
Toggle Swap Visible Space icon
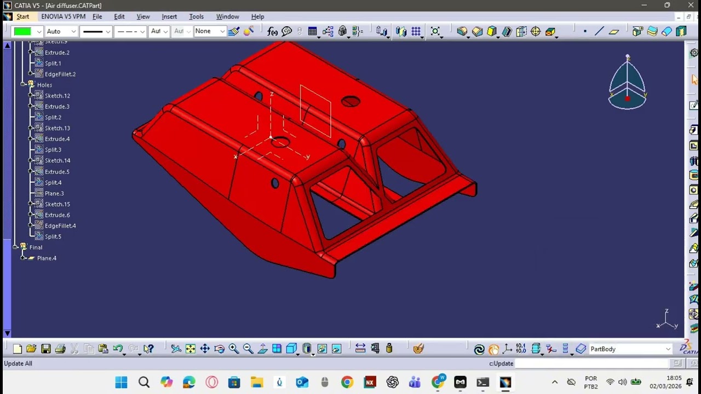tap(336, 349)
